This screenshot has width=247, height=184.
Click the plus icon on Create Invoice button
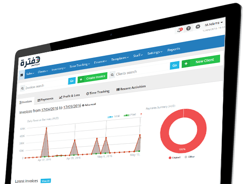[81, 79]
